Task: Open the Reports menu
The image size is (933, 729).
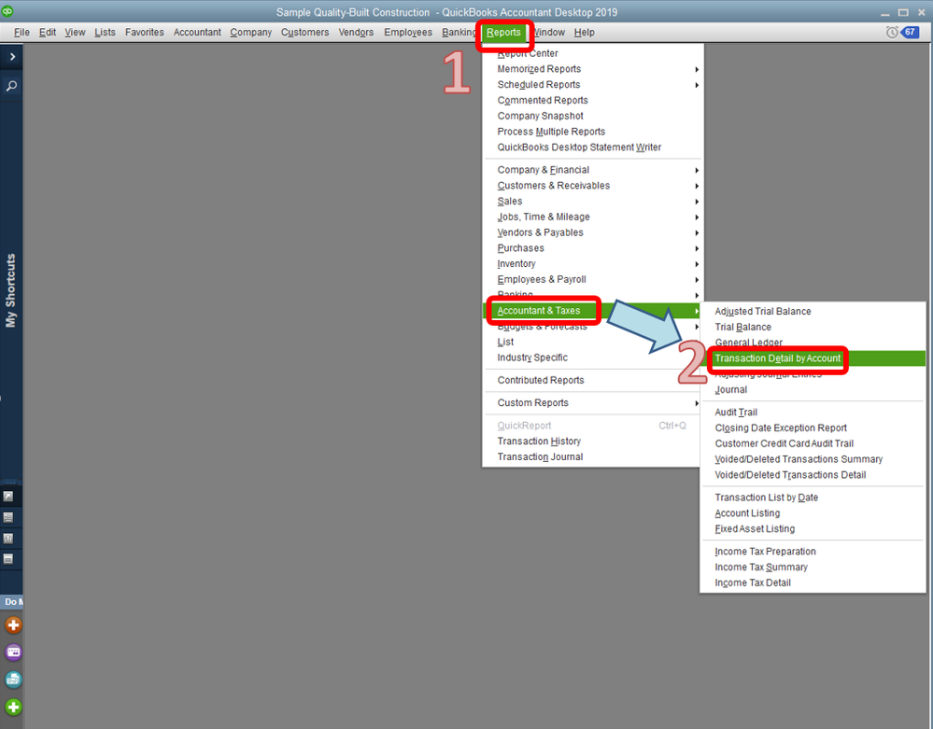Action: (x=503, y=32)
